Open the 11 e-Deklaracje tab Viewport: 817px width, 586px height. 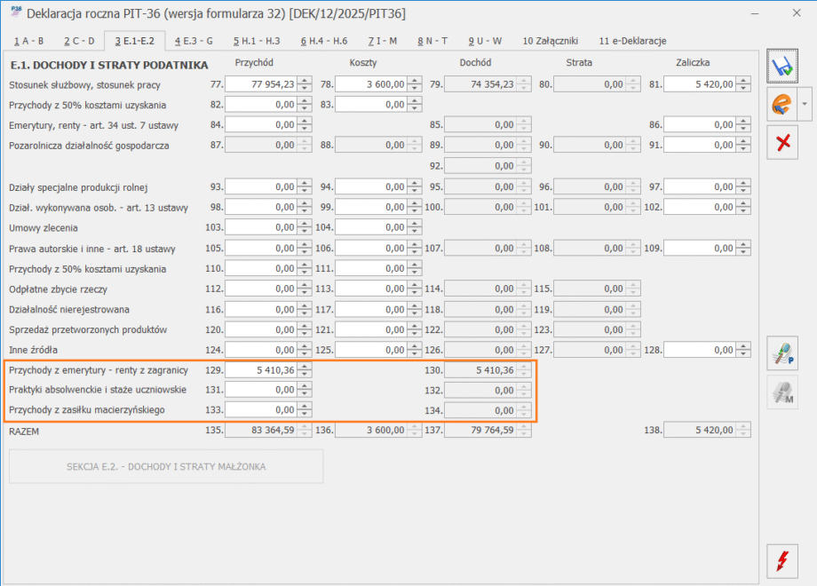coord(632,41)
